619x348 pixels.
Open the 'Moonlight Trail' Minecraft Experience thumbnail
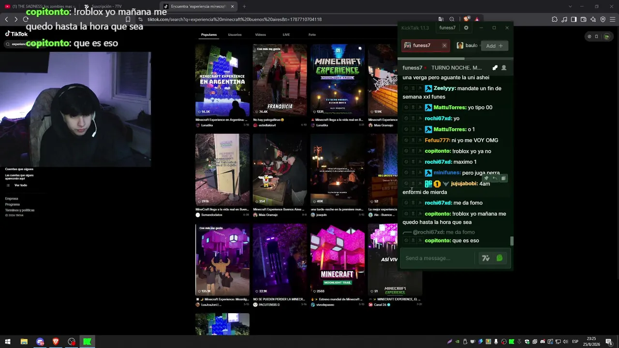tap(337, 80)
